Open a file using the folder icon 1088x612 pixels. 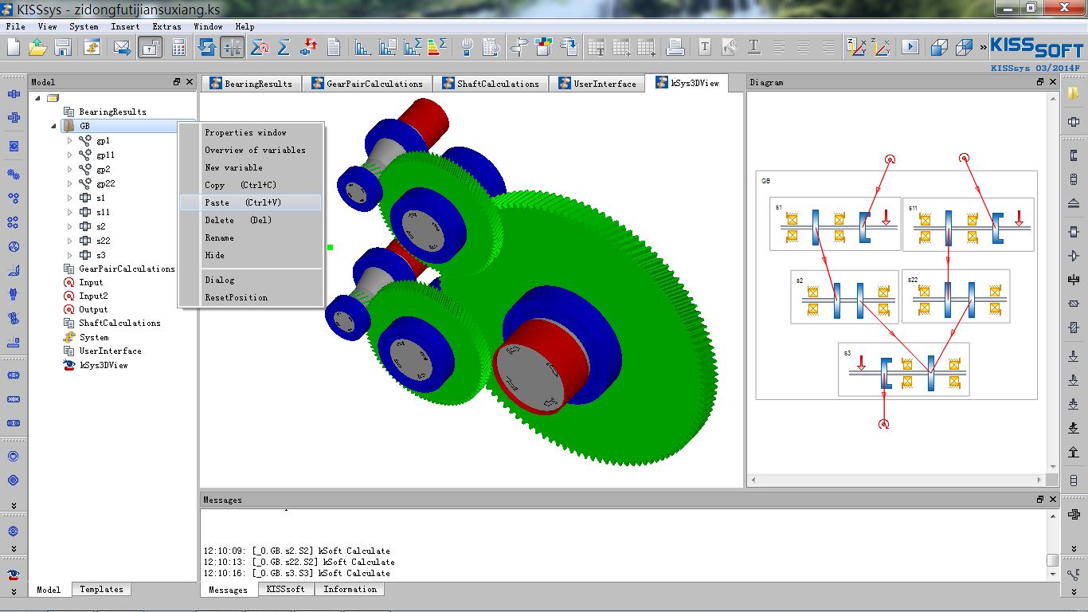pyautogui.click(x=38, y=47)
